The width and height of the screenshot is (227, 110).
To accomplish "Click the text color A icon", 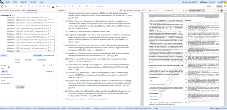I will (x=53, y=6).
